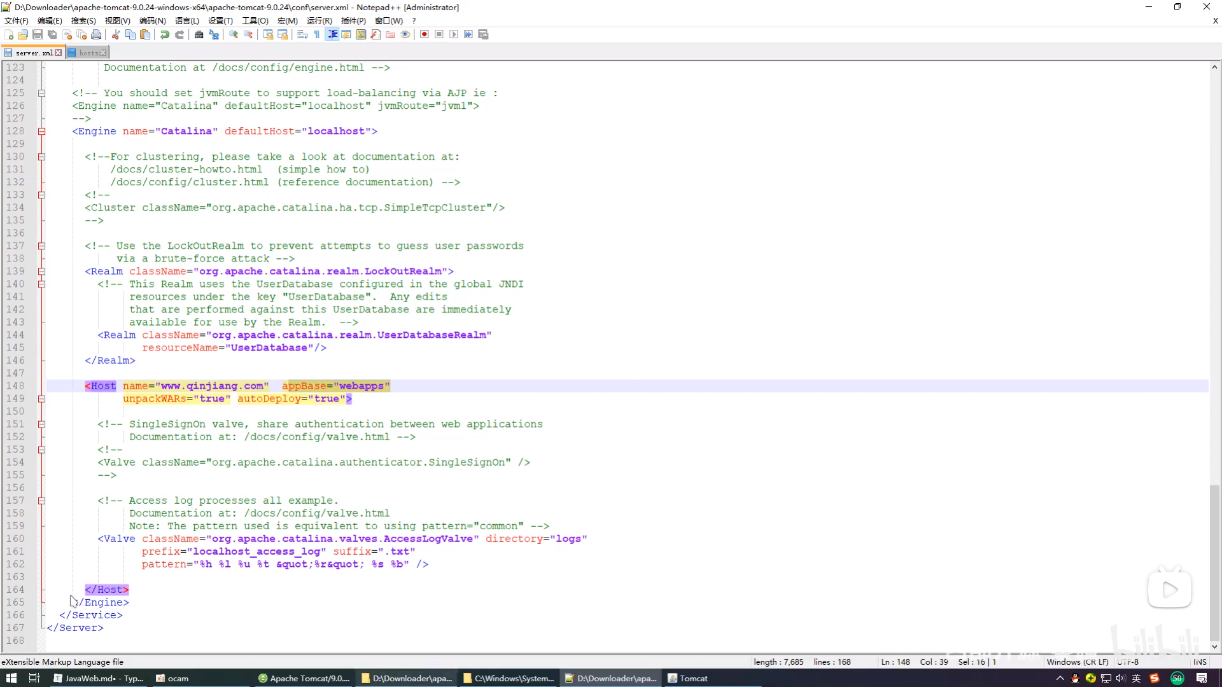
Task: Open the 语言(L) language menu
Action: (186, 20)
